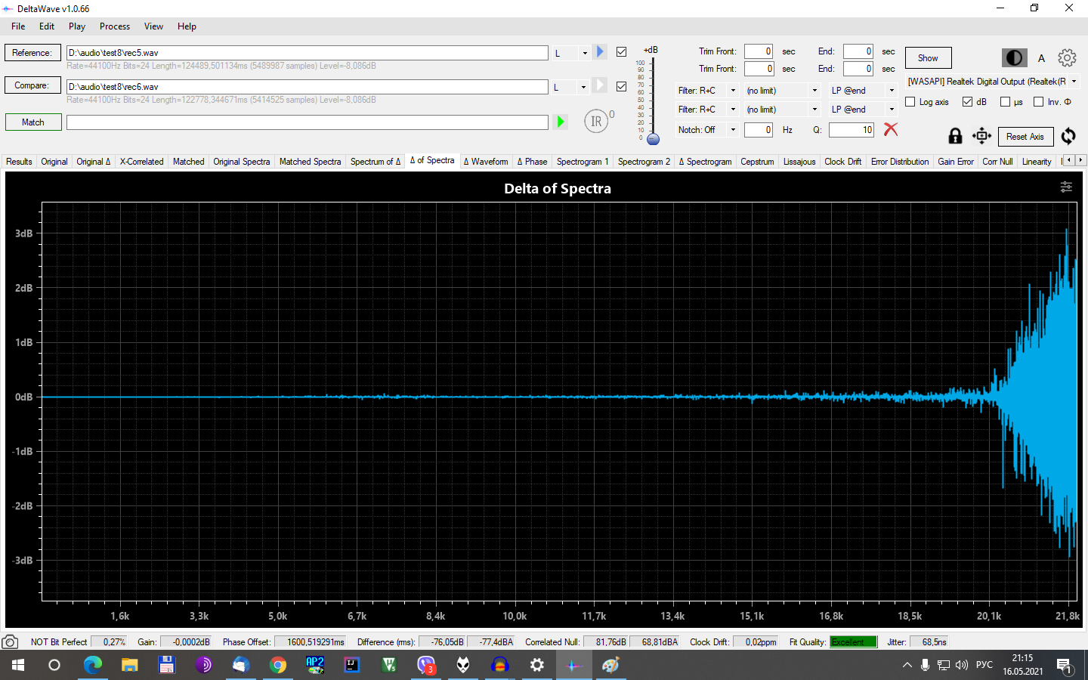Switch to the Cepstrum tab
Image resolution: width=1088 pixels, height=680 pixels.
757,161
